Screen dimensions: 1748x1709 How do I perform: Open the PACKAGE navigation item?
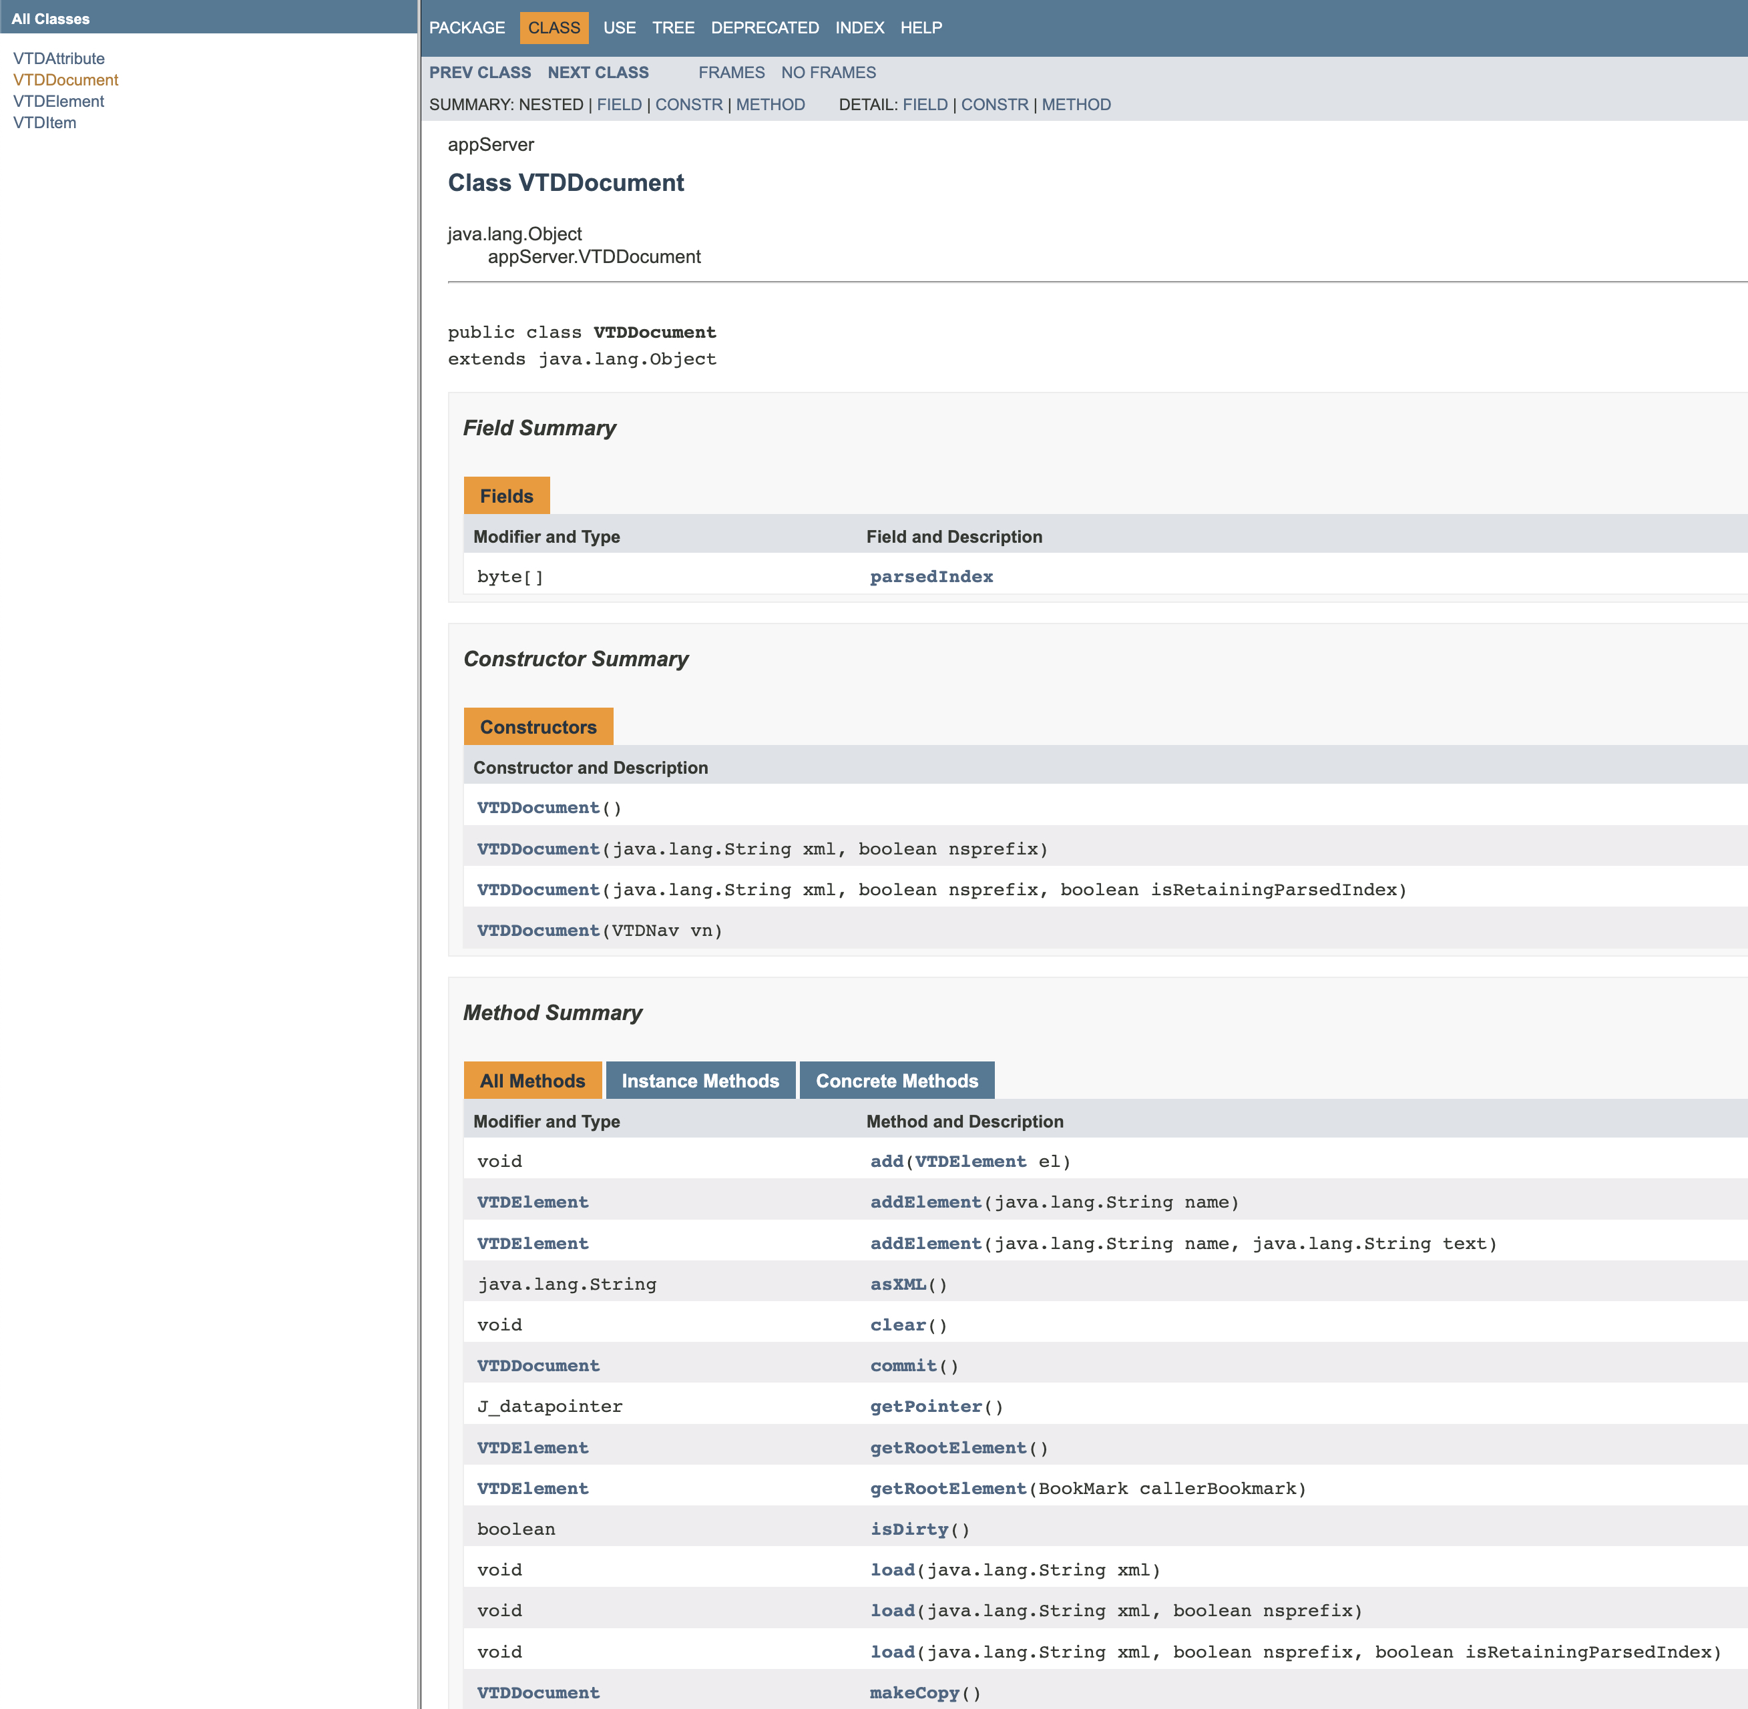pos(467,28)
